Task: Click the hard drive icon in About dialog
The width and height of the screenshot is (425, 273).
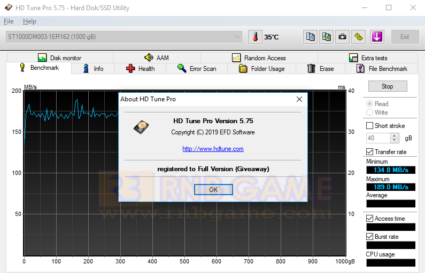Action: click(141, 127)
